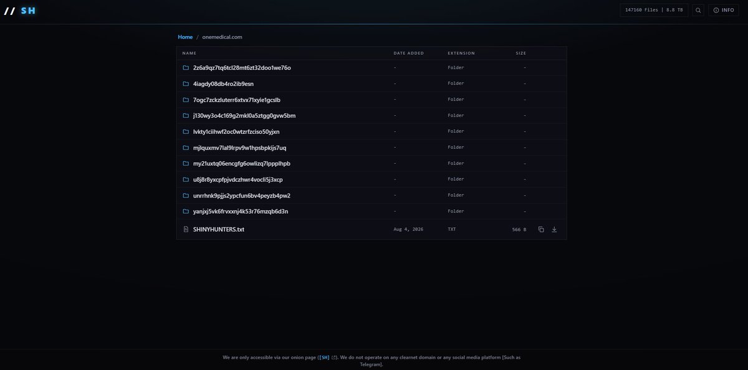Click folder icon of my21uxtq06encgfg6owlizq7lppplhpb
The width and height of the screenshot is (748, 370).
[x=186, y=163]
